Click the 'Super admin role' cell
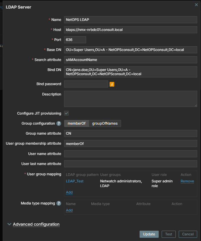Image resolution: width=201 pixels, height=241 pixels. (x=162, y=183)
